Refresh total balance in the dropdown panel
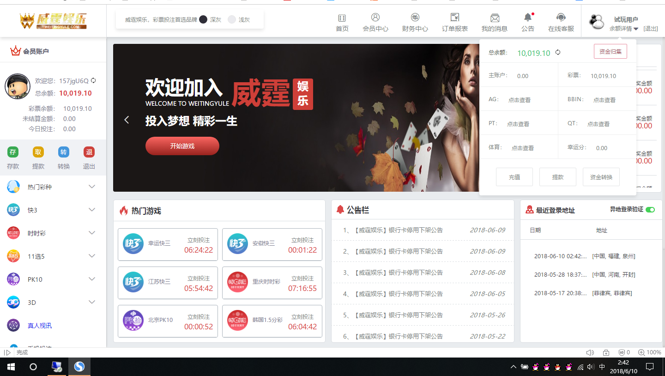This screenshot has width=665, height=376. pos(558,53)
